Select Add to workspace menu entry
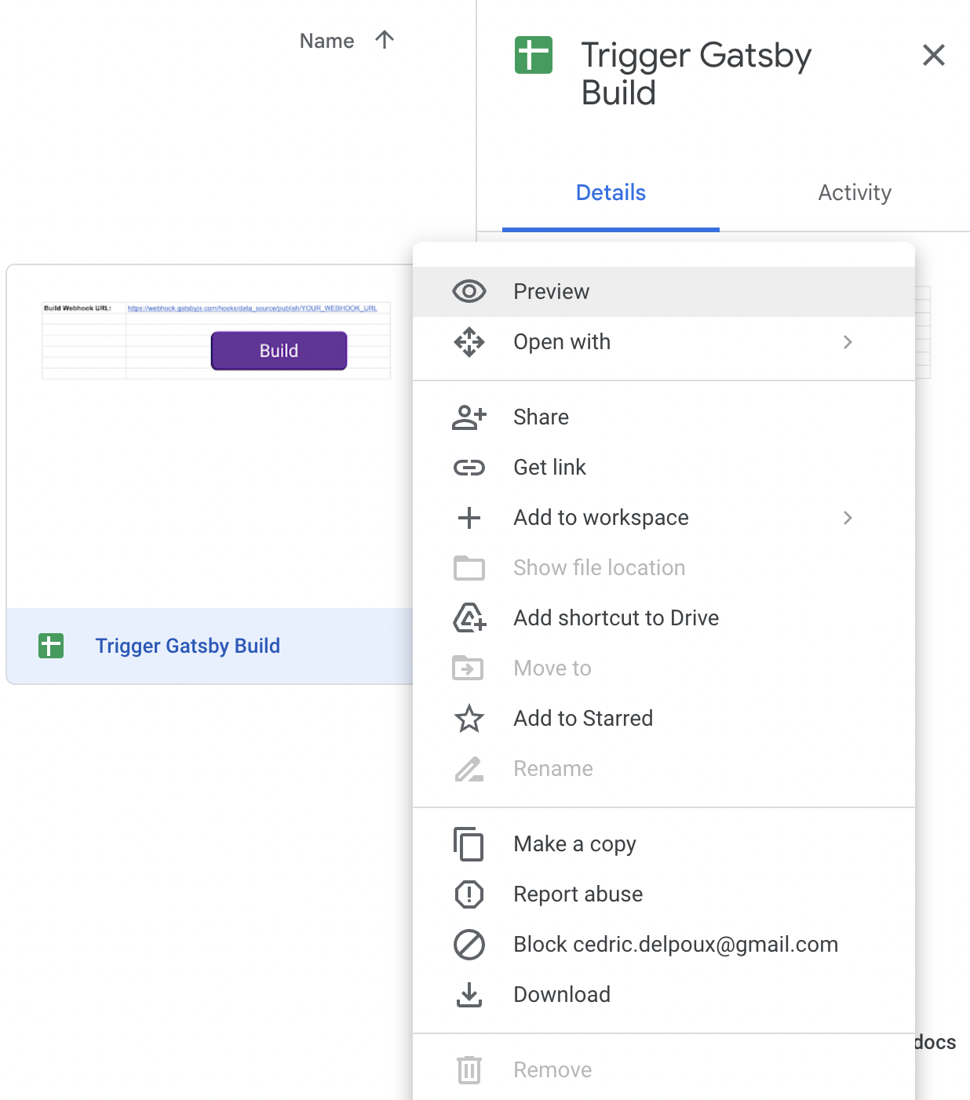 (x=664, y=518)
